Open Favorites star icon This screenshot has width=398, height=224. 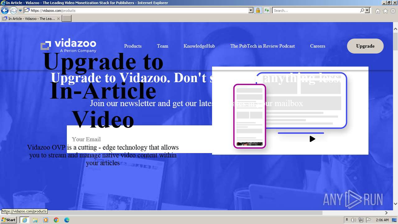tap(385, 11)
